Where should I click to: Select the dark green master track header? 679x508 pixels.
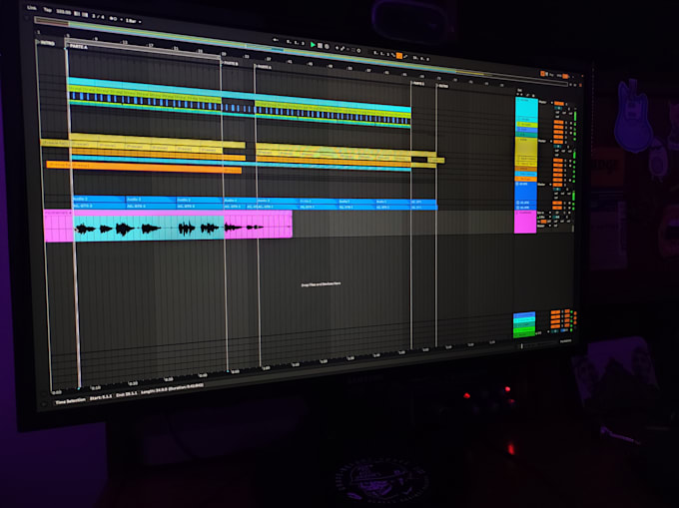(x=524, y=335)
